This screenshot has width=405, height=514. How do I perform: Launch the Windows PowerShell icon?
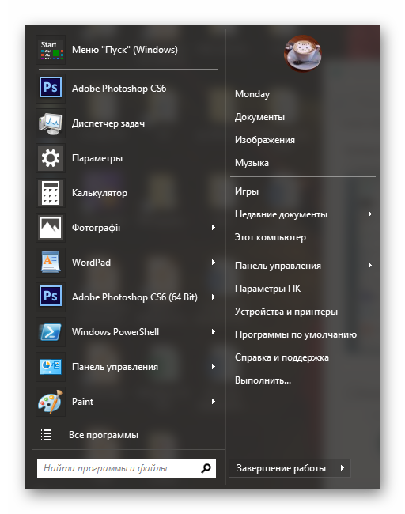pyautogui.click(x=51, y=332)
